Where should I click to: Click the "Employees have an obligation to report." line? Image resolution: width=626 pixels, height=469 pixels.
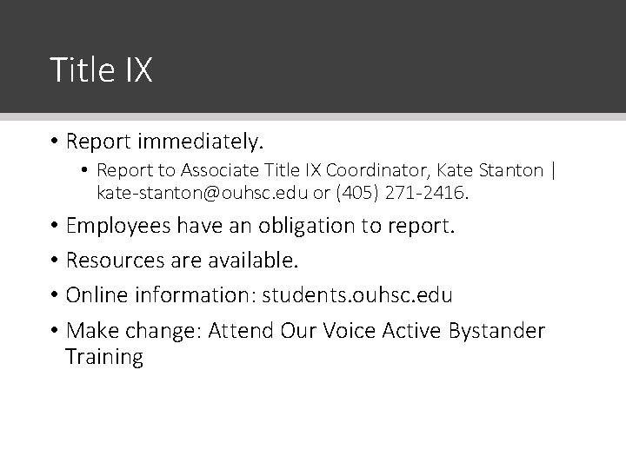pyautogui.click(x=259, y=226)
